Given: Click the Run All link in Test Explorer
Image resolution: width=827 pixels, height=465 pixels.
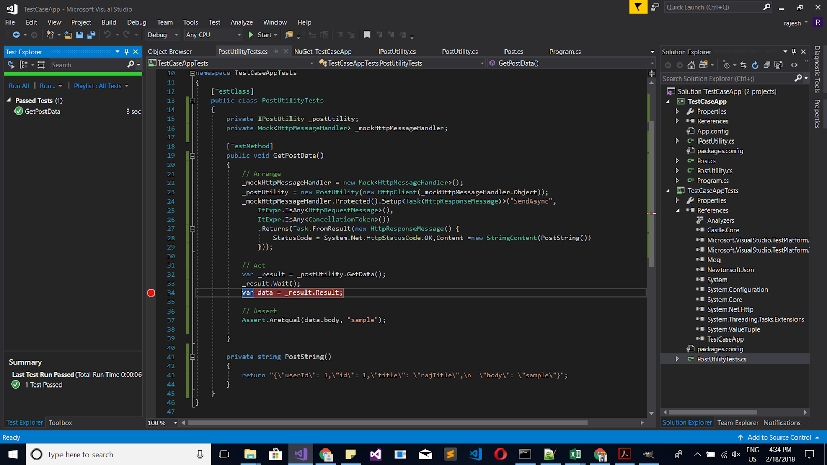Looking at the screenshot, I should [x=19, y=86].
